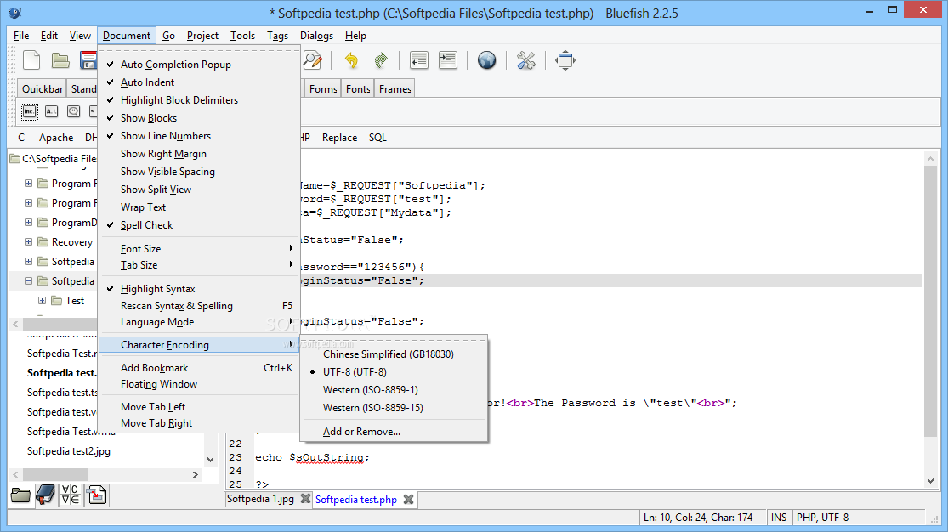948x532 pixels.
Task: Choose Chinese Simplified (GB18030) encoding
Action: [x=394, y=354]
